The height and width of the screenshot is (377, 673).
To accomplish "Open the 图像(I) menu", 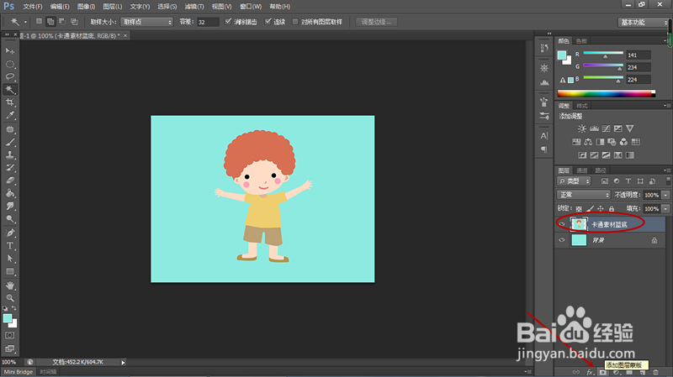I will pos(87,7).
